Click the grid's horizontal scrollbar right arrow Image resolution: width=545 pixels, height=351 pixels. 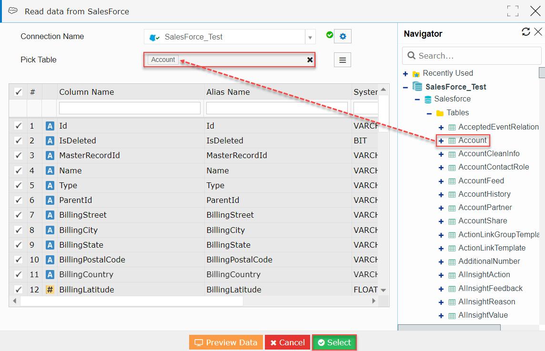pos(373,301)
